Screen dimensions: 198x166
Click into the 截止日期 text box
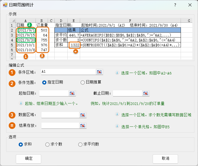[127, 93]
